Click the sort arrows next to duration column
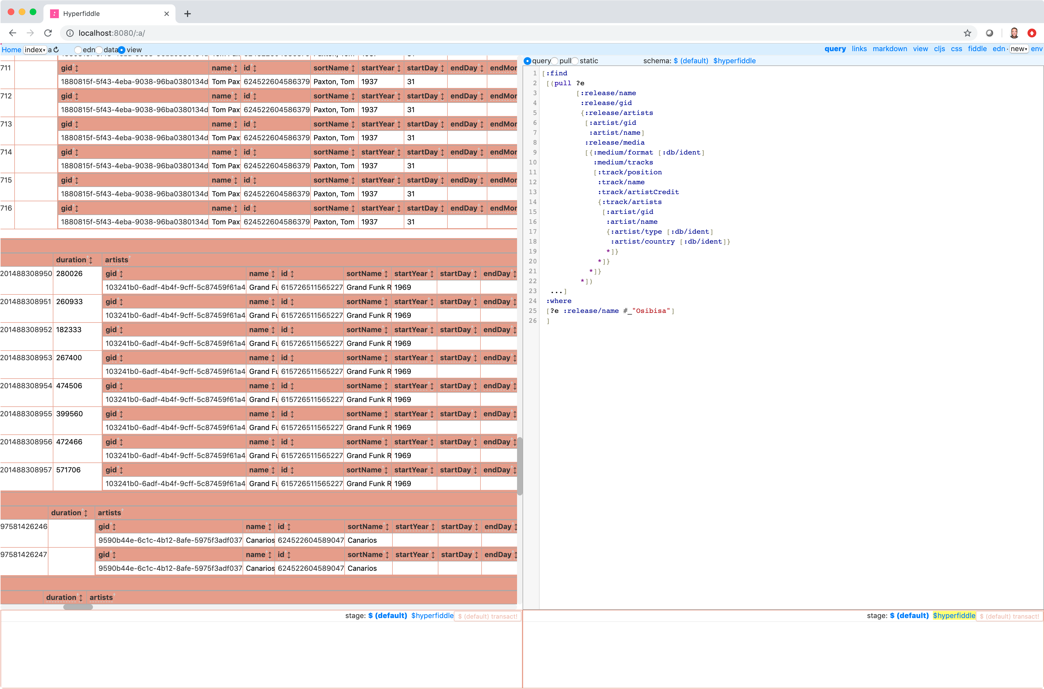This screenshot has height=689, width=1044. pyautogui.click(x=90, y=260)
